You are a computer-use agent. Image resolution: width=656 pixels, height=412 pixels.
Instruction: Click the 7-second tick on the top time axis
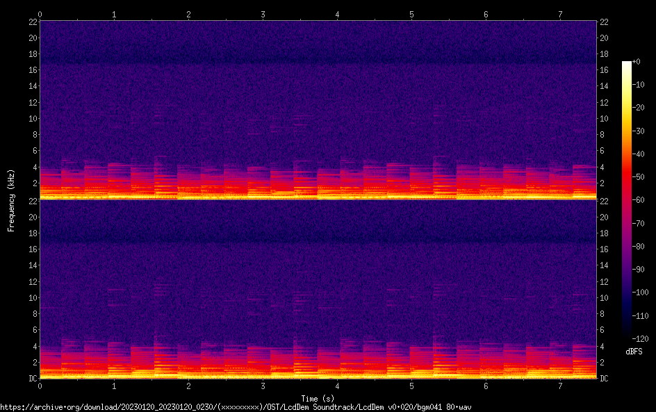coord(560,14)
